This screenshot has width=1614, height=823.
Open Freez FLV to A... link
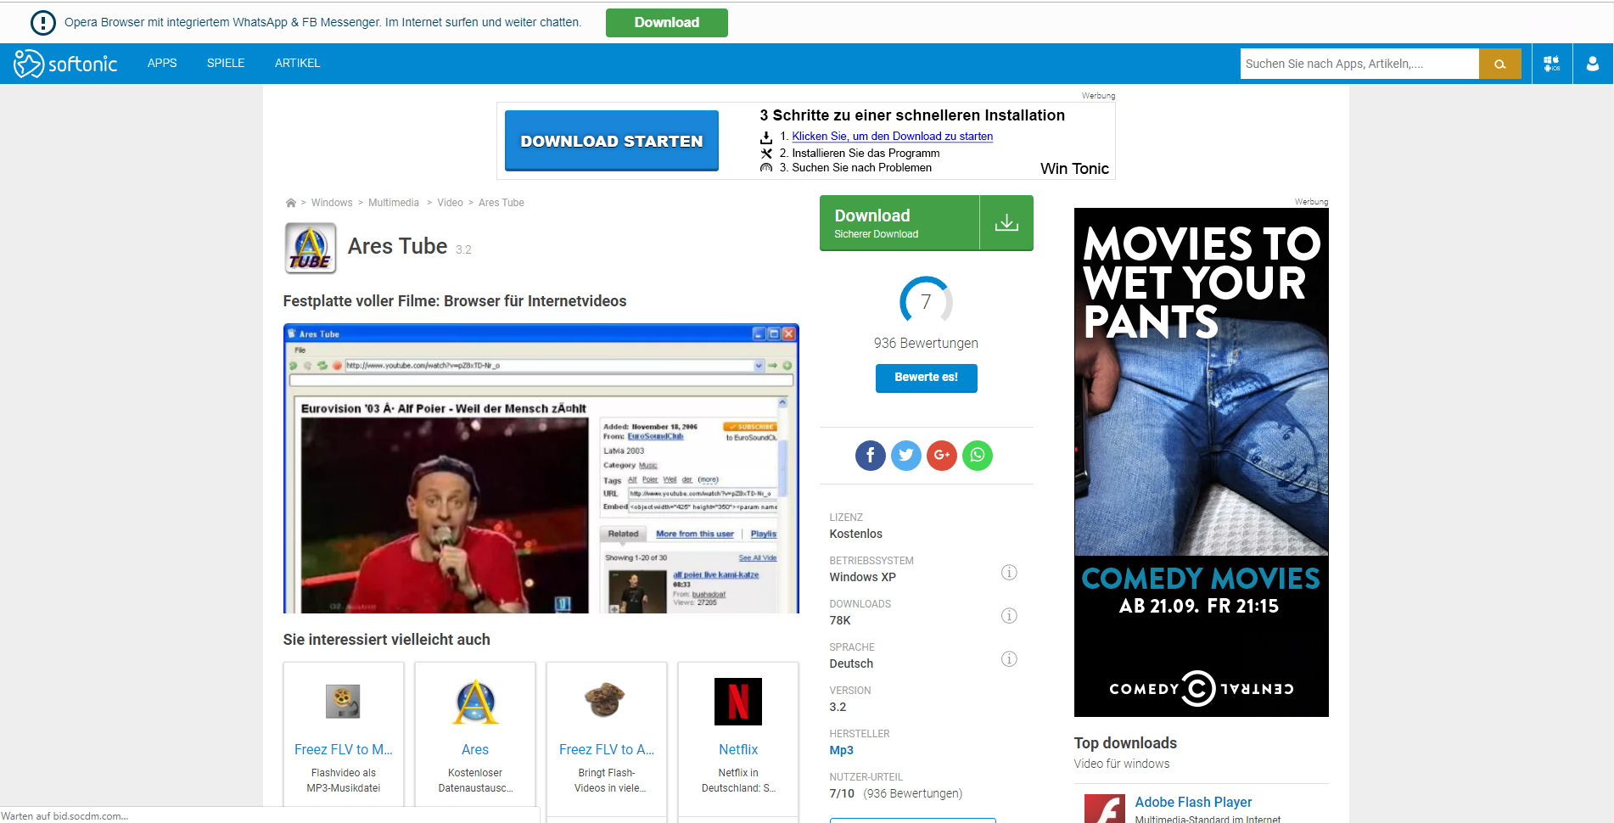coord(607,750)
